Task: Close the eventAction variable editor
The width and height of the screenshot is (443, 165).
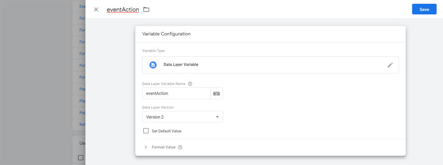Action: tap(96, 10)
